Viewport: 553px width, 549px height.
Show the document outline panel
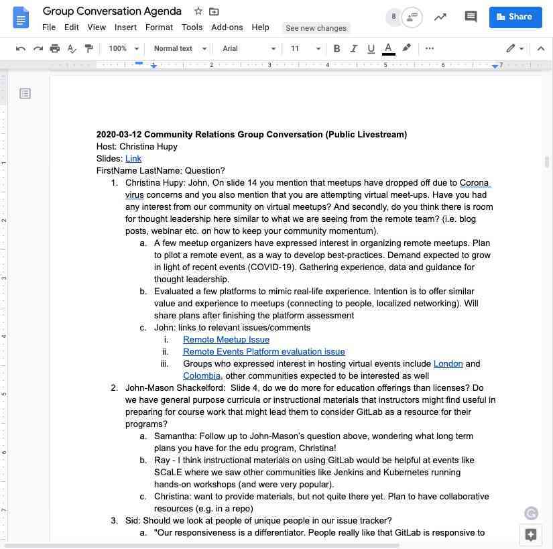(x=25, y=93)
